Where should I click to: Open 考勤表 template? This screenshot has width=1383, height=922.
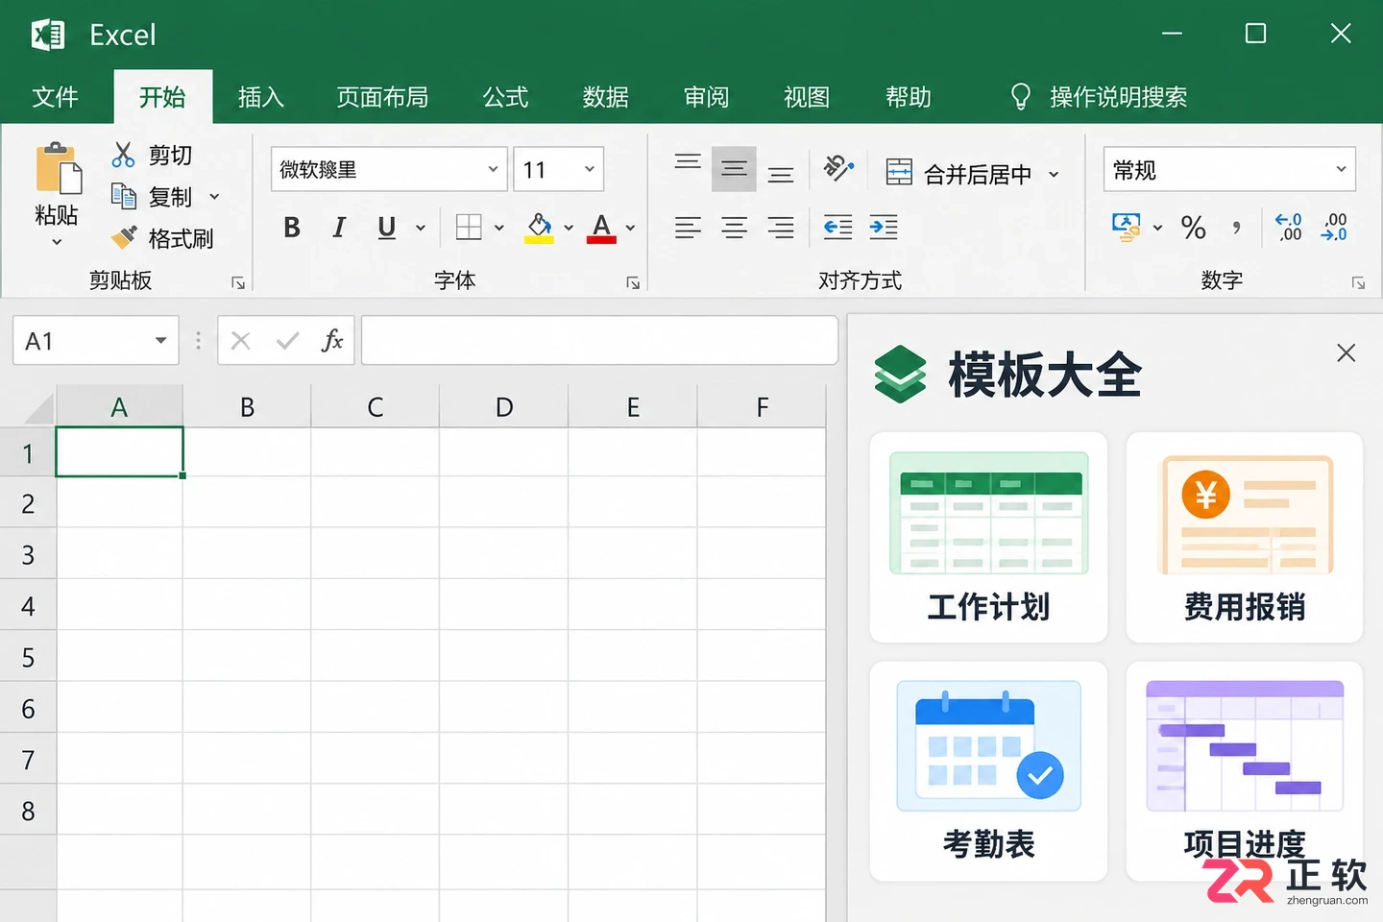988,771
